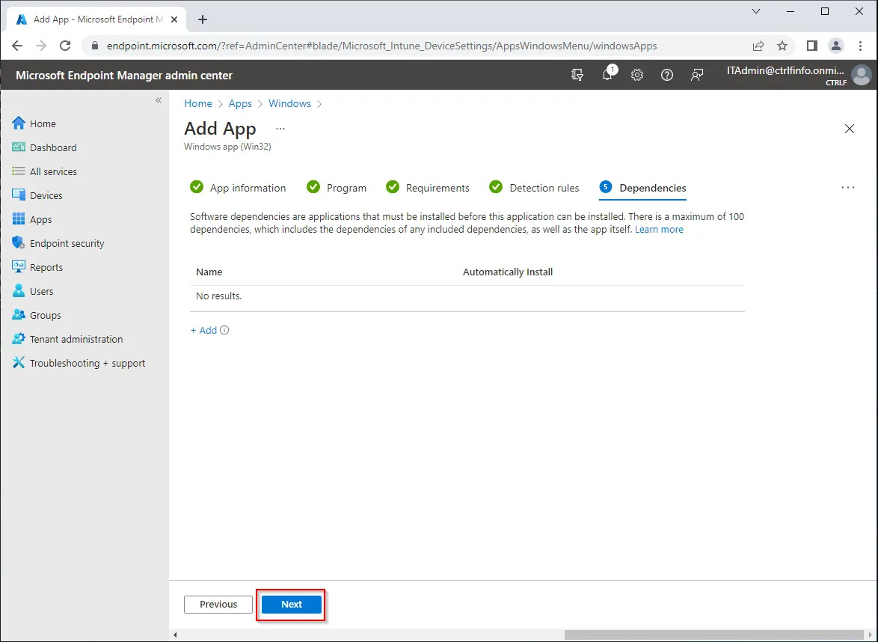Click the Apps breadcrumb link

(x=240, y=104)
